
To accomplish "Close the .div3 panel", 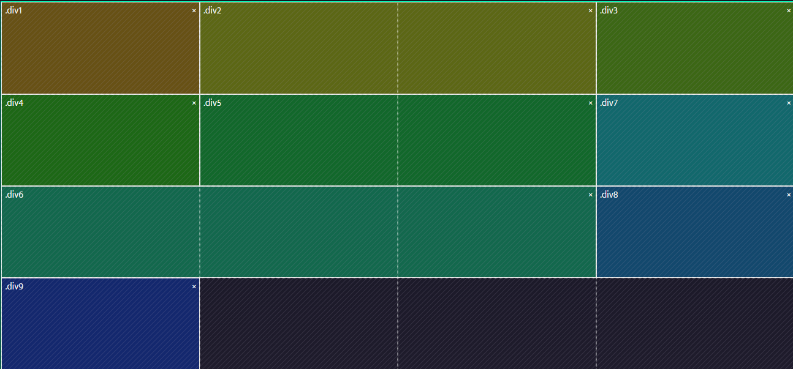I will (x=788, y=10).
